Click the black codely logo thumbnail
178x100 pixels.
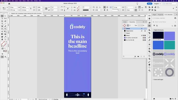[158, 54]
